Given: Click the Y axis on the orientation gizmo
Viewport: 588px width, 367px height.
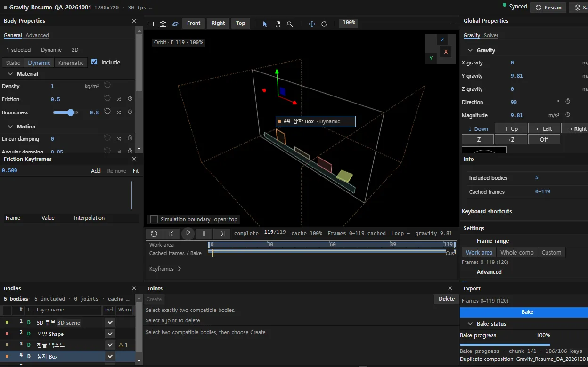Looking at the screenshot, I should pos(431,58).
